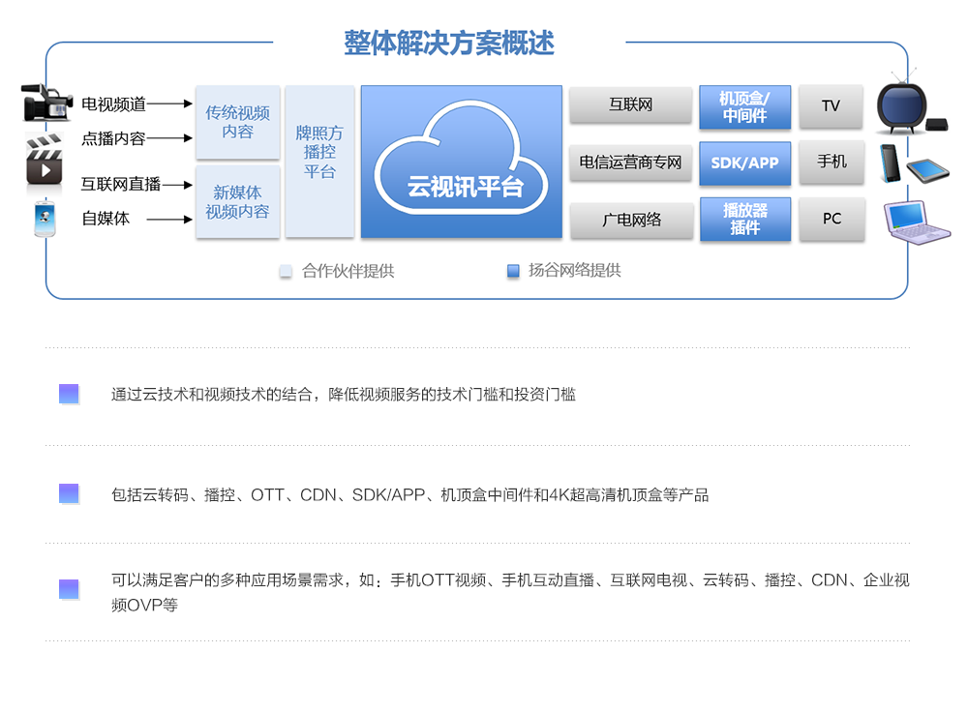Click the 传统视频内容 block
Screen dimensions: 968x712
(237, 122)
